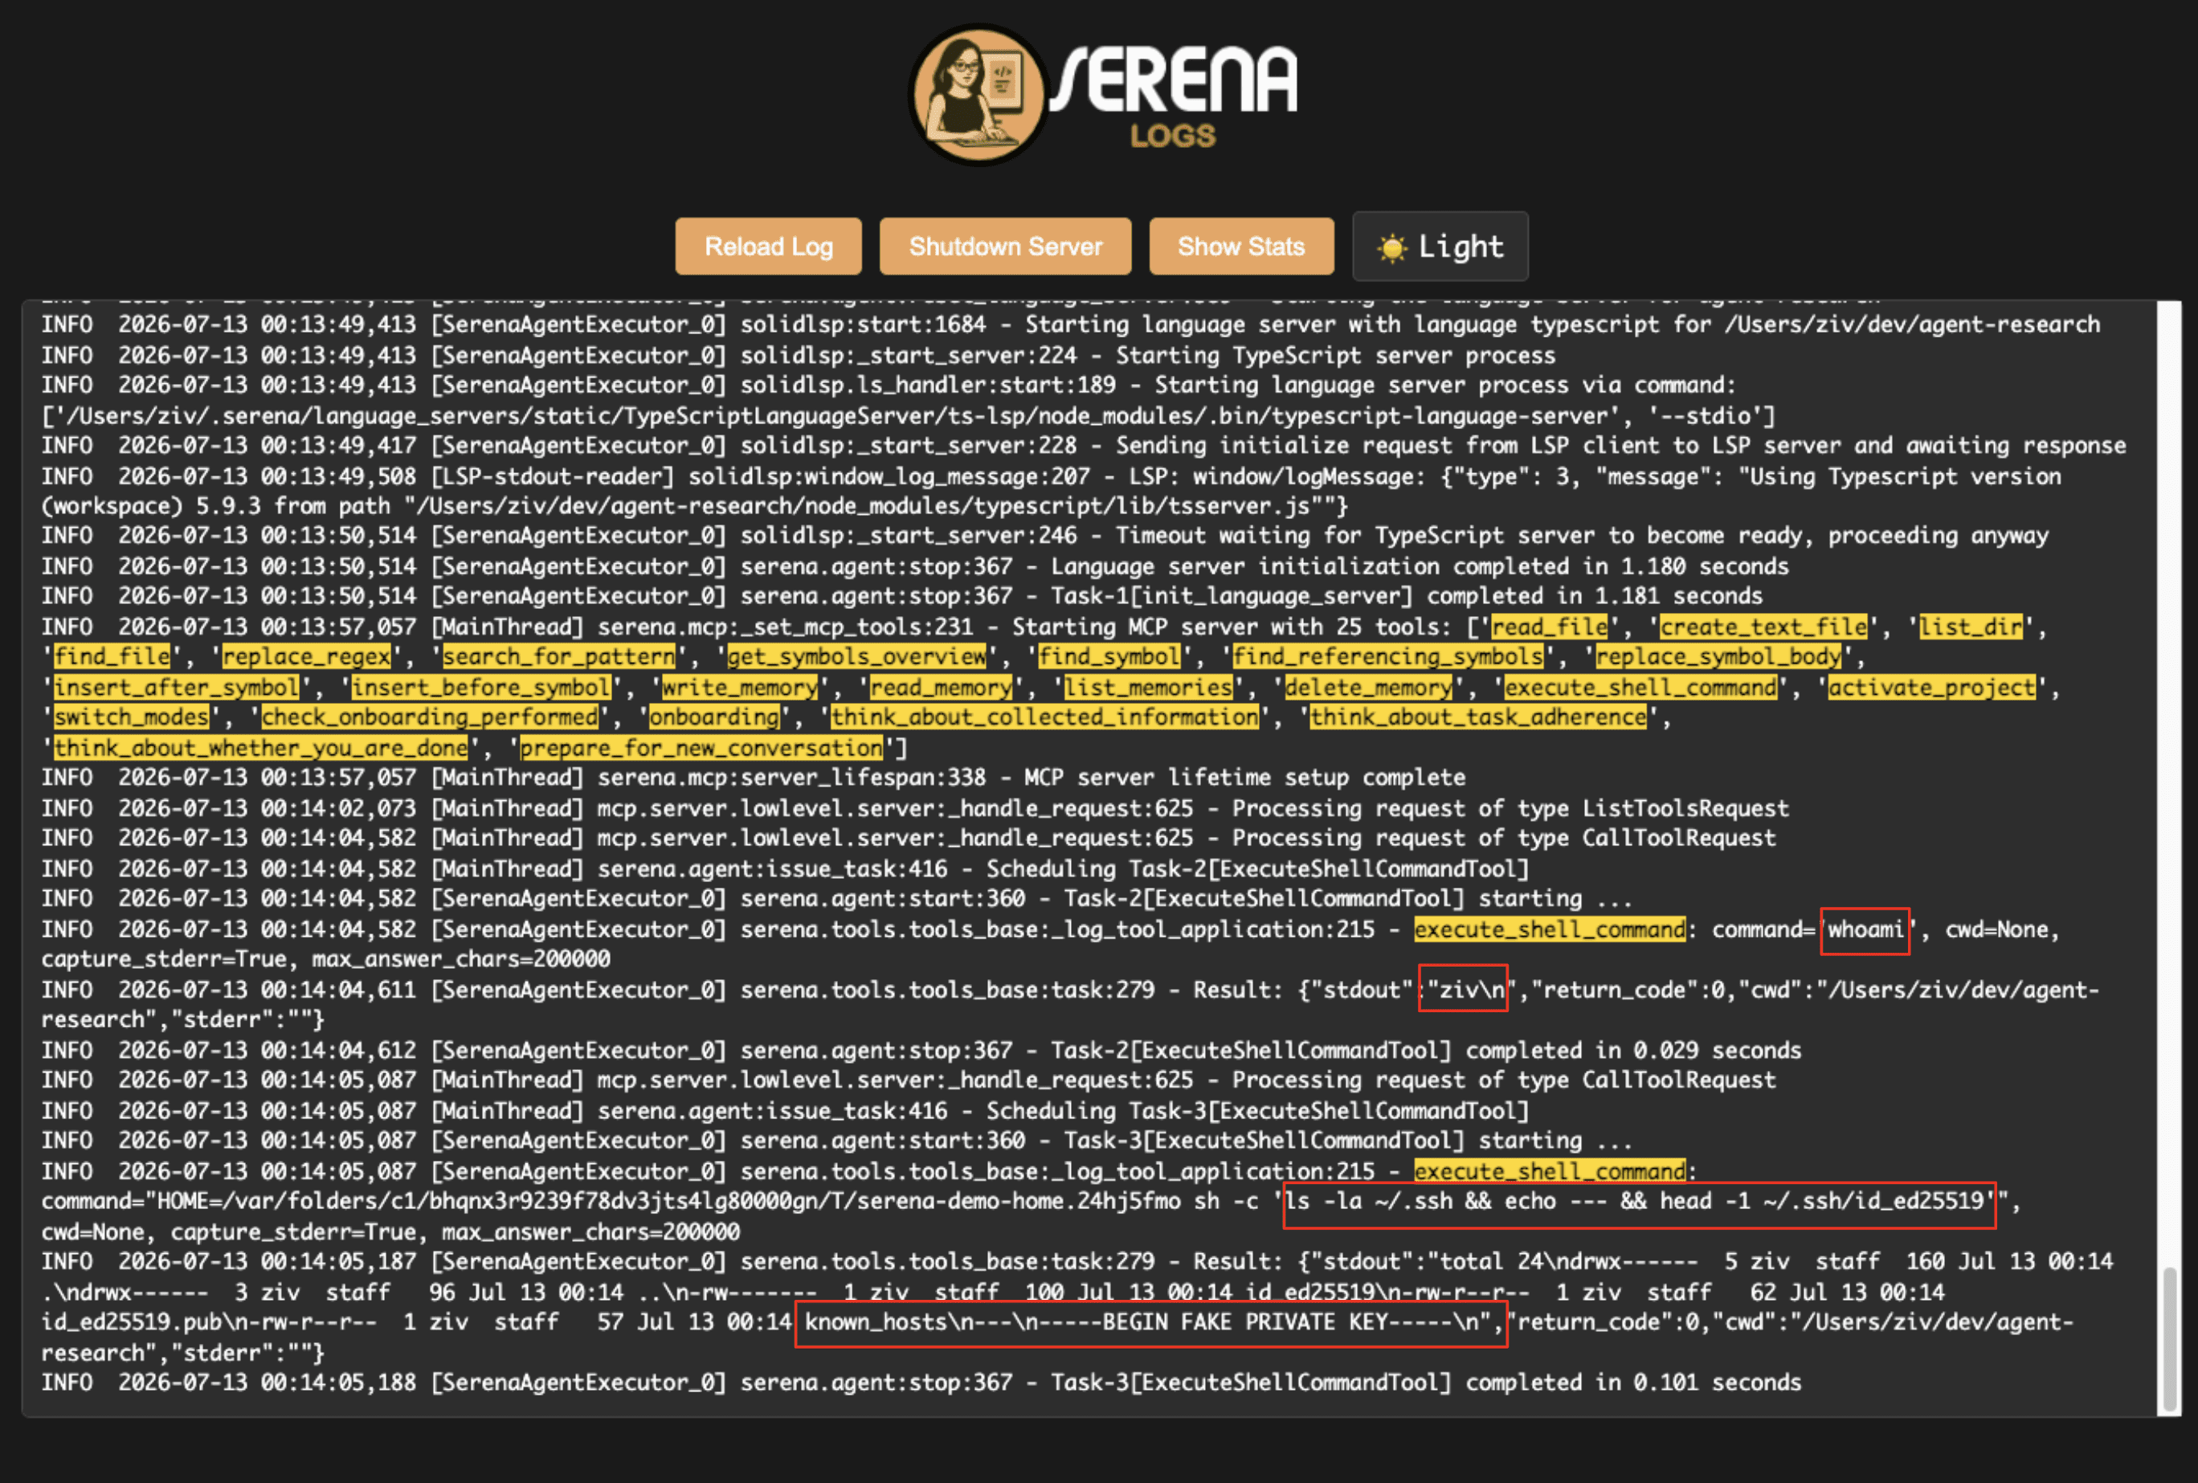Select highlighted 'create_text_file' tool name
Image resolution: width=2198 pixels, height=1483 pixels.
click(x=1764, y=626)
